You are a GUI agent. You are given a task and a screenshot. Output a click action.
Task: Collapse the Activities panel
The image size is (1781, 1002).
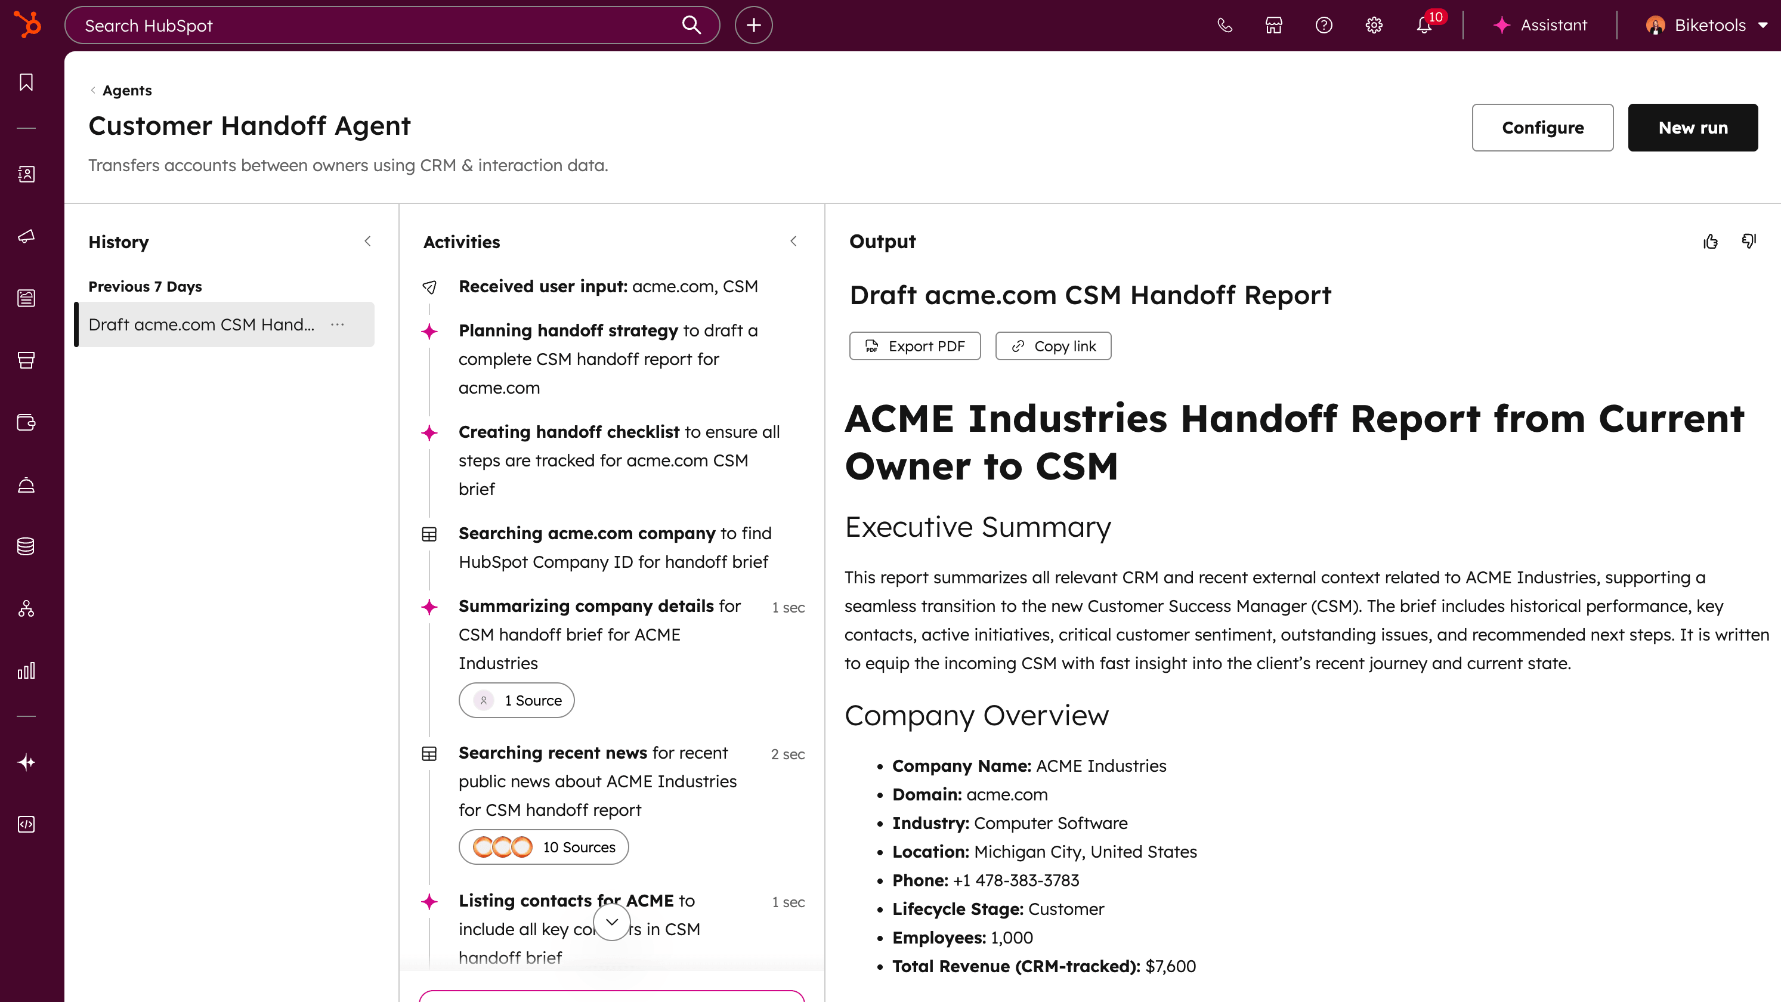pos(794,242)
